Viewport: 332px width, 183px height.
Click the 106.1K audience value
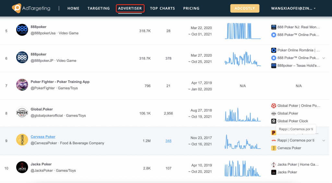[x=145, y=113]
